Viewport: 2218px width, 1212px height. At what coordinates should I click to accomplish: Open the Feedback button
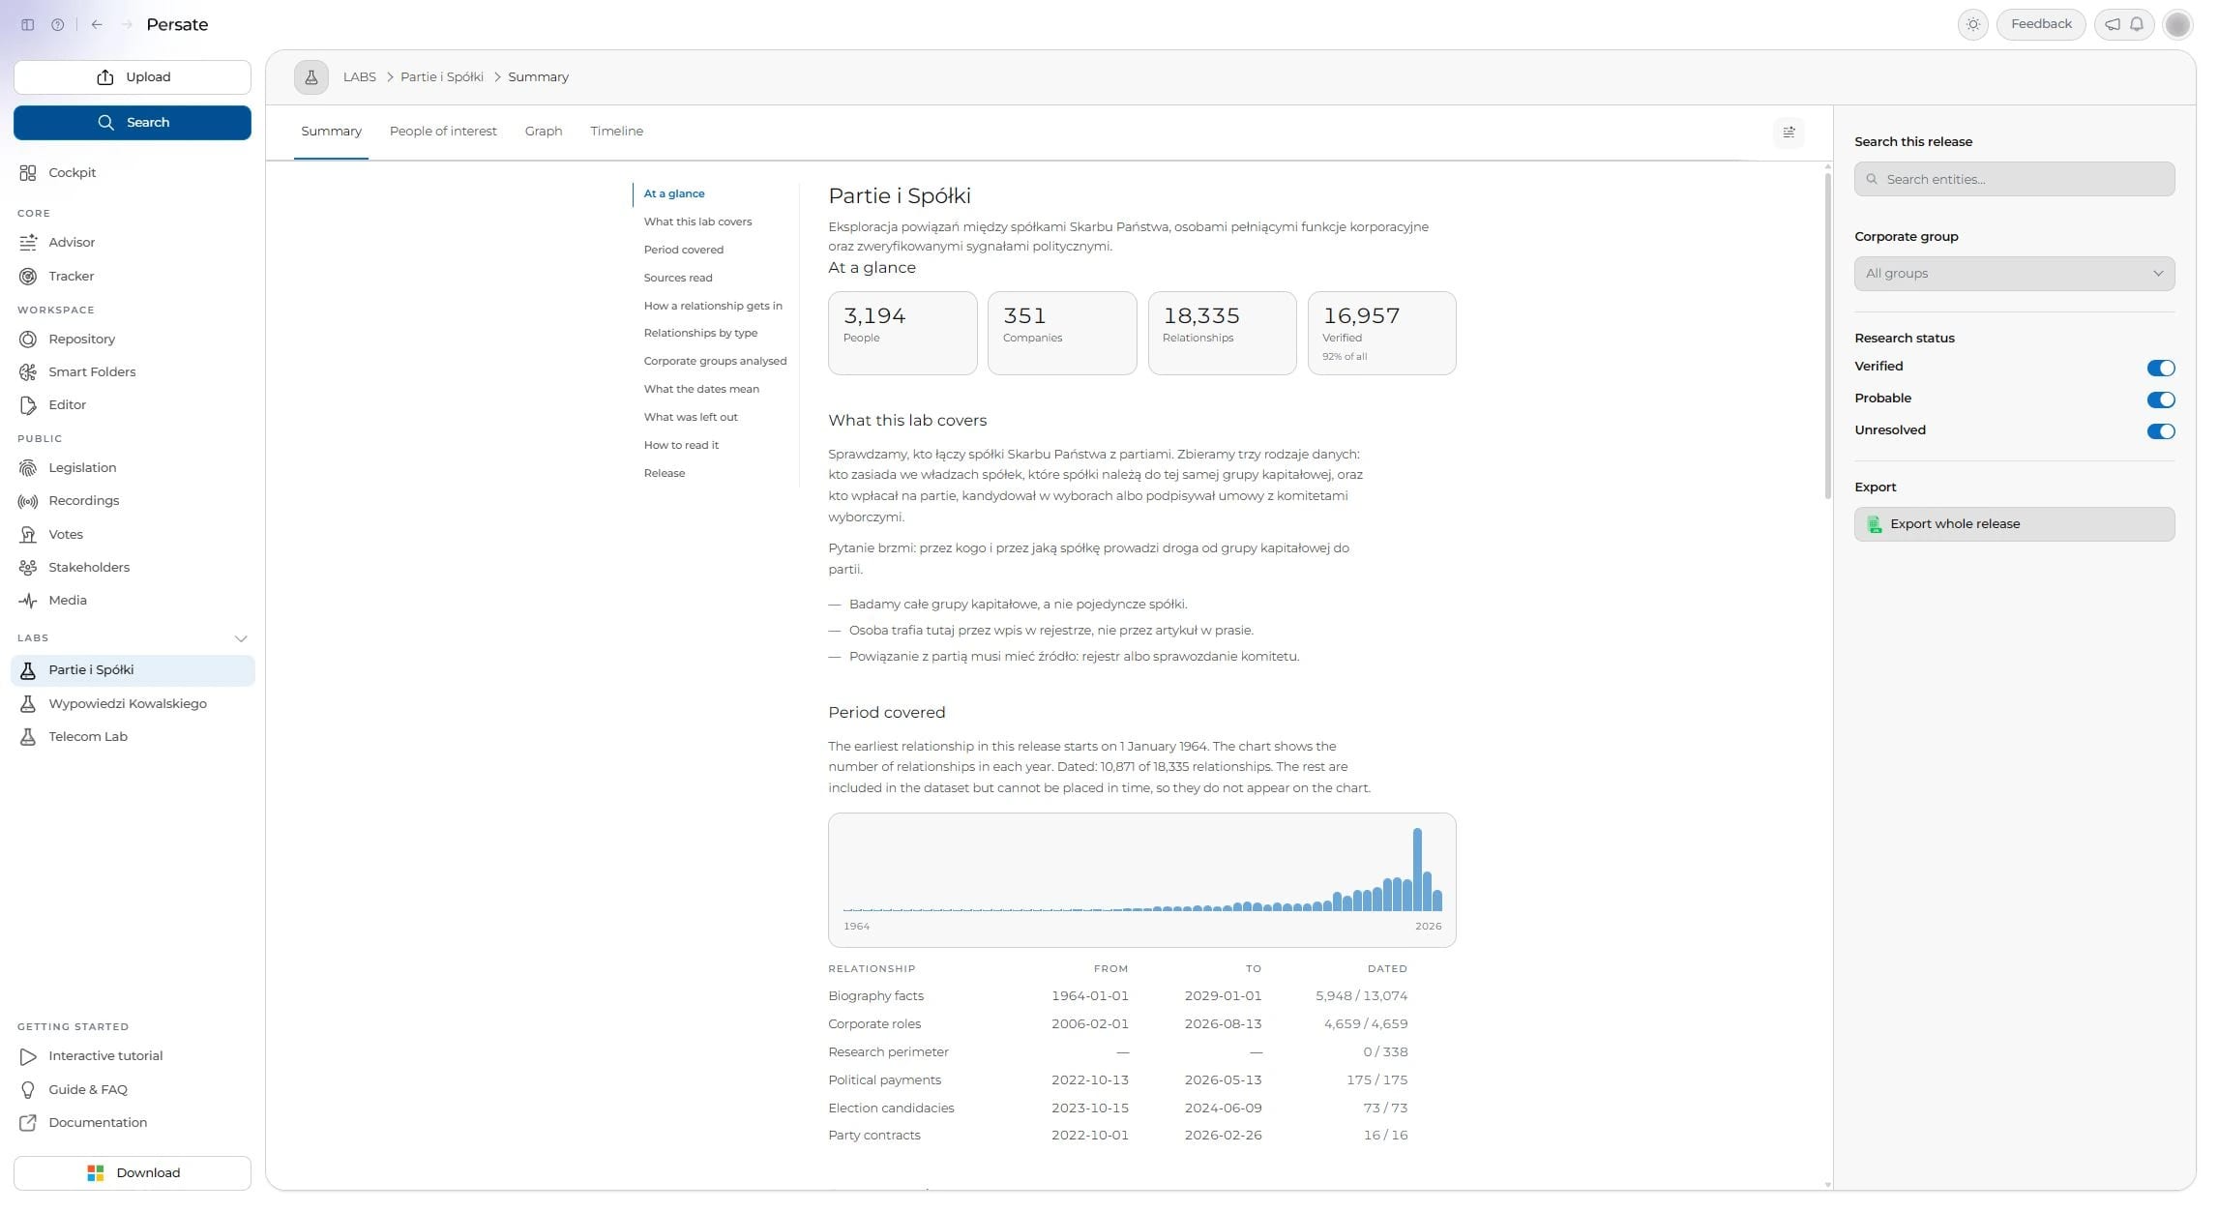tap(2040, 25)
